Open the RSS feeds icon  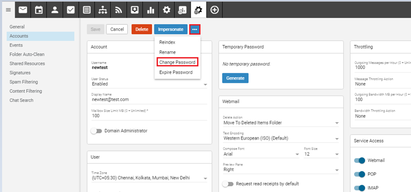tap(119, 10)
